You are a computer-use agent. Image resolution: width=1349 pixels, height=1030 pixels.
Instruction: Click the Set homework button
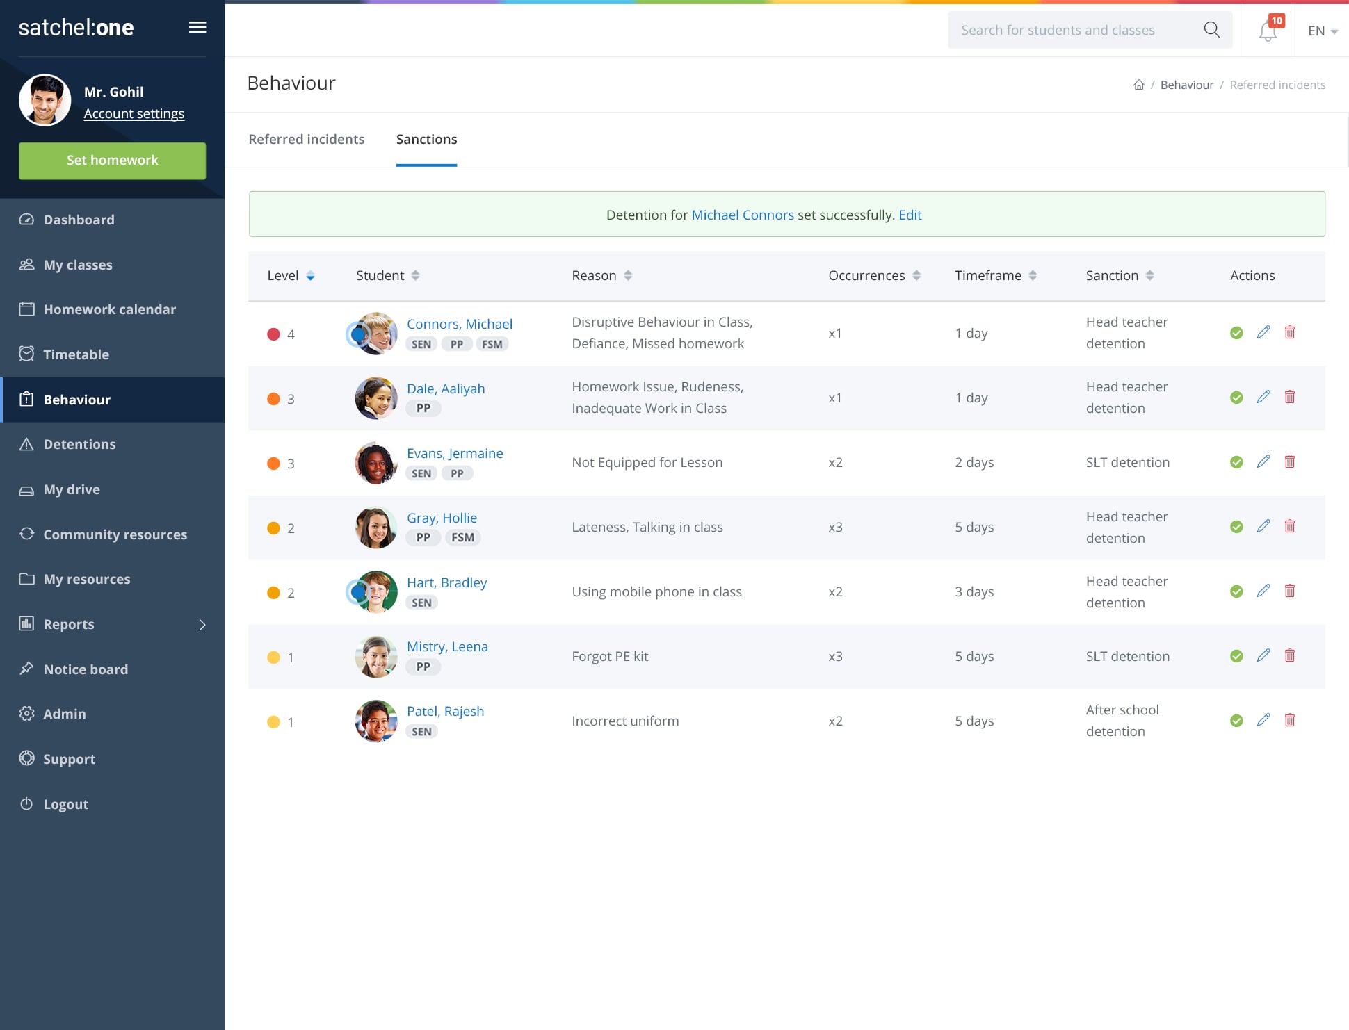click(x=111, y=160)
